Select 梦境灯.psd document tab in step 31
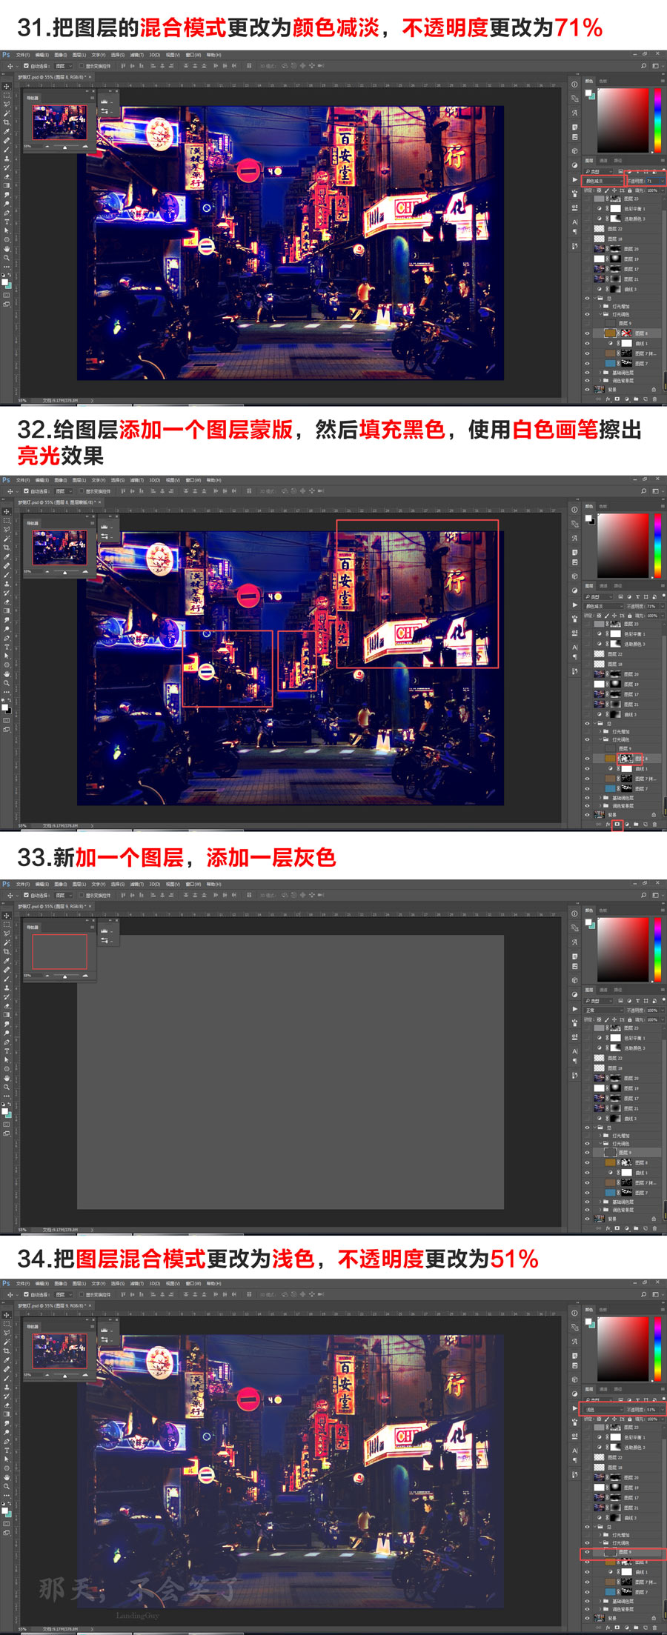667x1635 pixels. pyautogui.click(x=52, y=77)
